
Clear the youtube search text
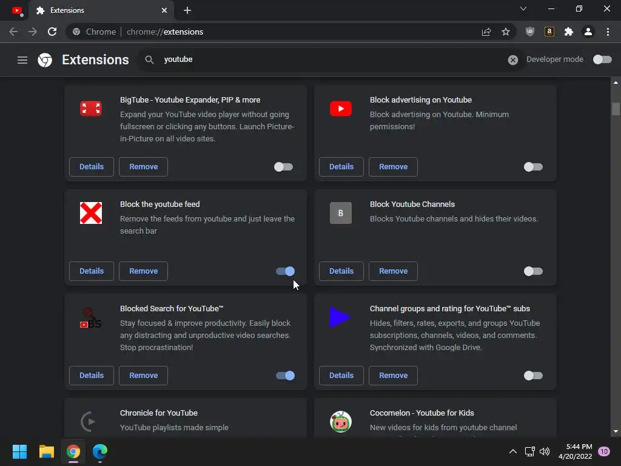[x=512, y=60]
